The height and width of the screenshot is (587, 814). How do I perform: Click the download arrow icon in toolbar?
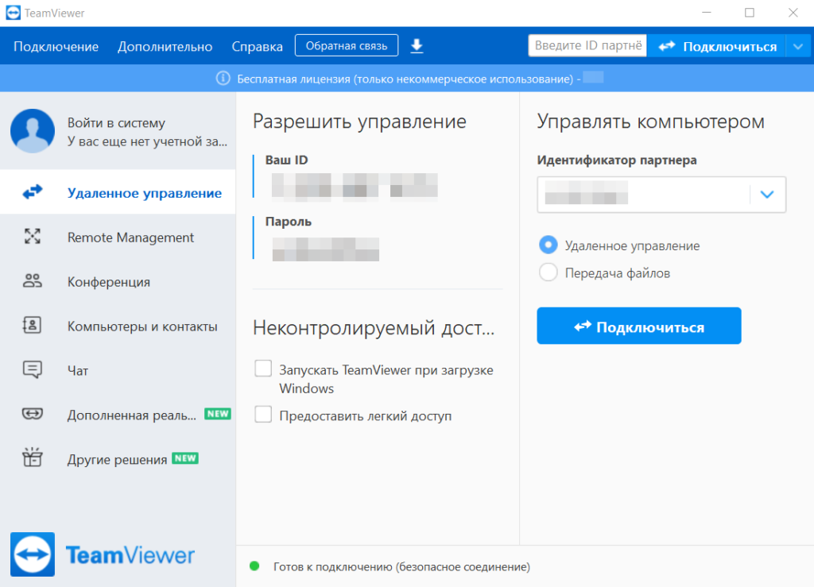coord(417,46)
